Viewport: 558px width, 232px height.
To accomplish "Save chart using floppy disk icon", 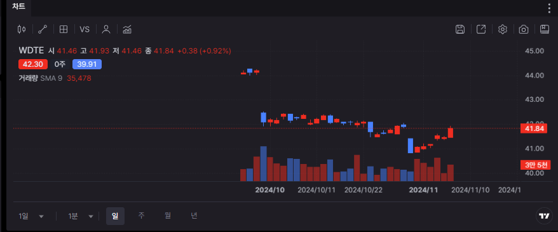I will coord(460,29).
